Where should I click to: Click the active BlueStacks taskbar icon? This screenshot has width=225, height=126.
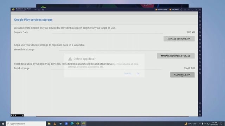coord(84,124)
